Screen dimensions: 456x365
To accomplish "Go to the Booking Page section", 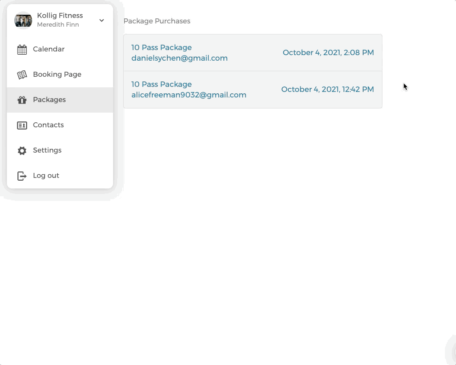I will pos(60,74).
